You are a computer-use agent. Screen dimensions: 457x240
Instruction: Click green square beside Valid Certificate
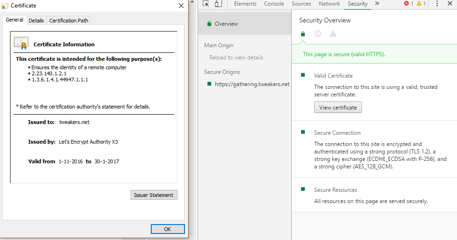pos(303,75)
